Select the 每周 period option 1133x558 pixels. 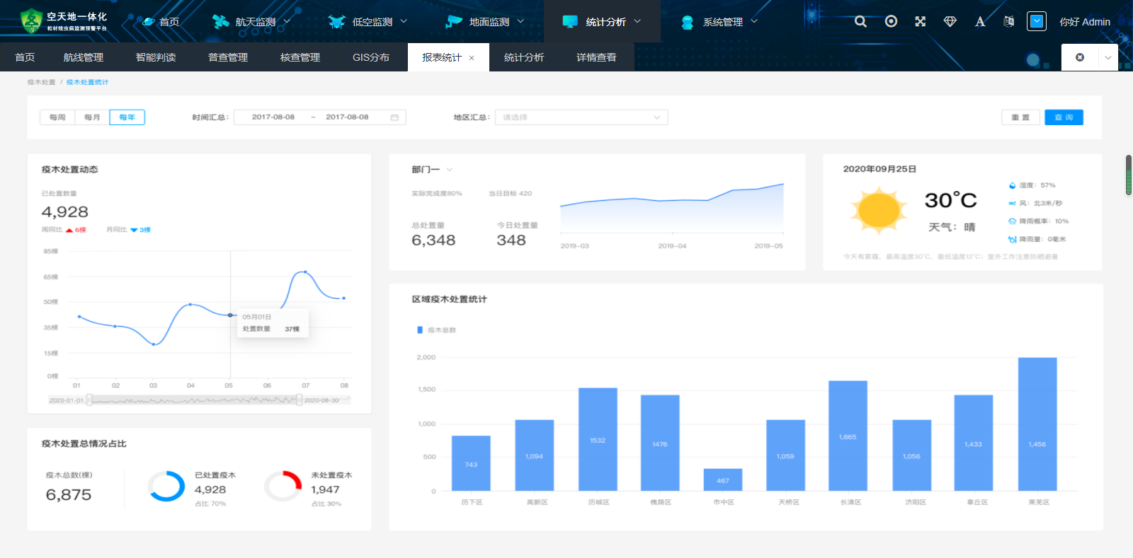point(57,117)
